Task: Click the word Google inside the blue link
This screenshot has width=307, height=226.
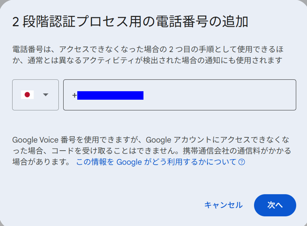Action: point(129,162)
